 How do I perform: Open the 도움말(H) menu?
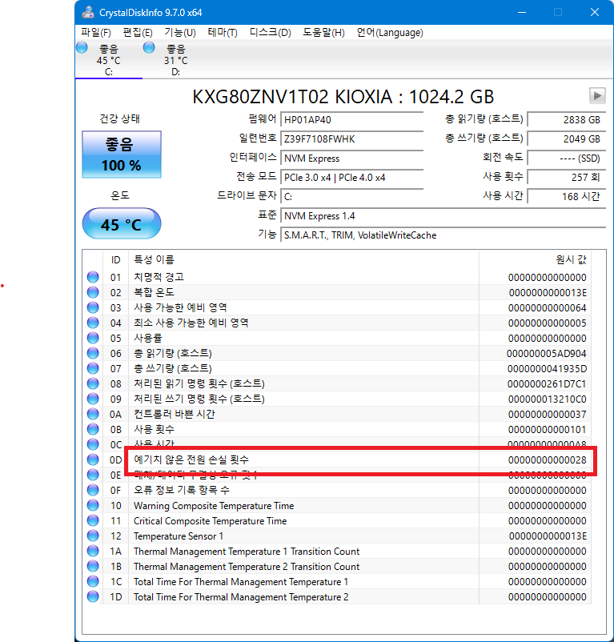pyautogui.click(x=323, y=32)
